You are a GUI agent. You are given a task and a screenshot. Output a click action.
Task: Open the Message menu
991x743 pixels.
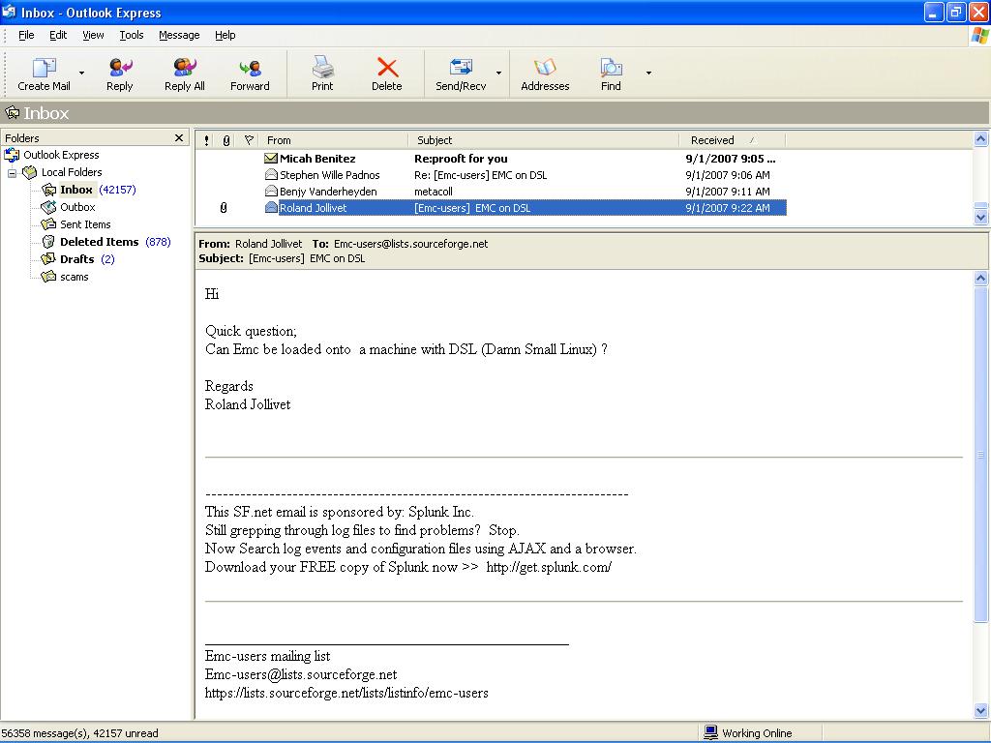coord(179,36)
